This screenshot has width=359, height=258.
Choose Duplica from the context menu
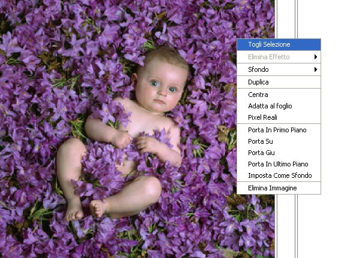click(x=279, y=82)
